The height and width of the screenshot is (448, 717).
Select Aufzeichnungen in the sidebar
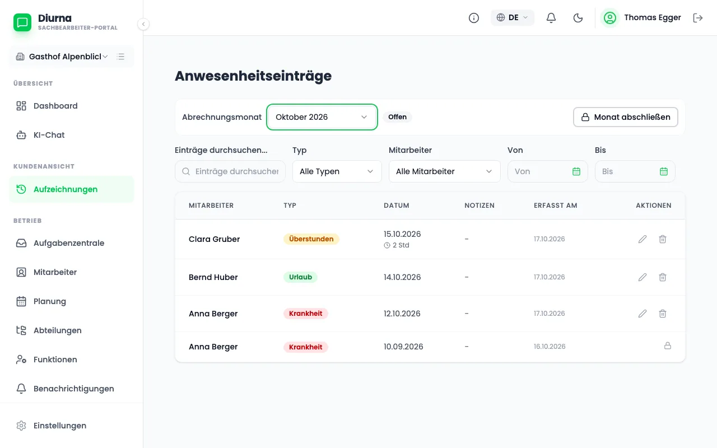coord(72,189)
